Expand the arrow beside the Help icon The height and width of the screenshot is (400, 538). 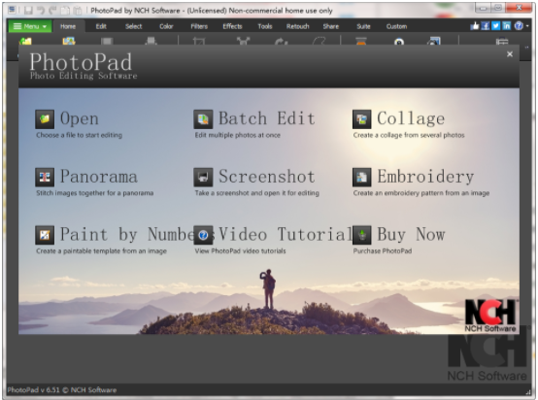coord(527,26)
